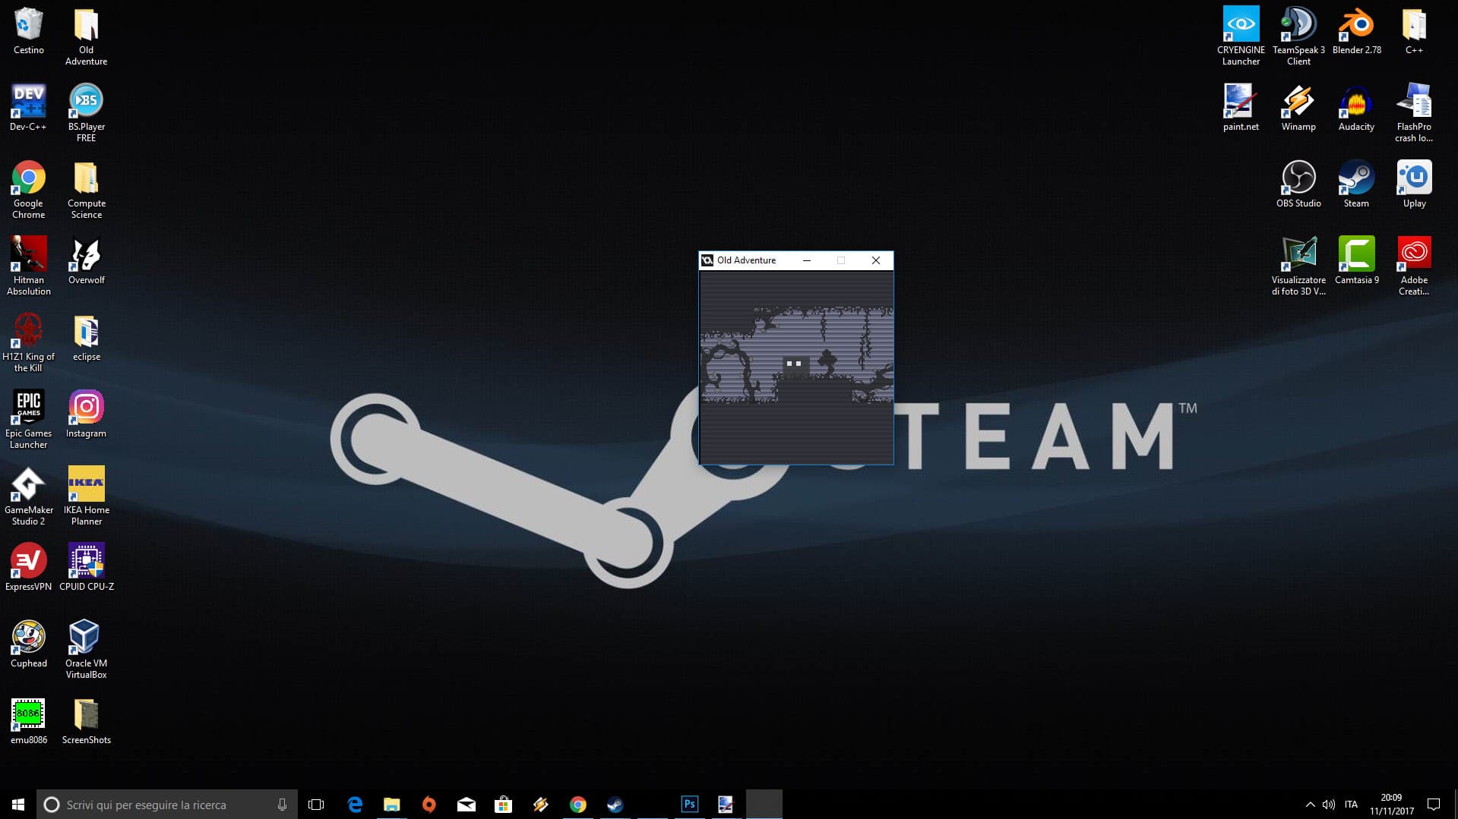The width and height of the screenshot is (1458, 819).
Task: Click the Windows Start button
Action: (x=18, y=804)
